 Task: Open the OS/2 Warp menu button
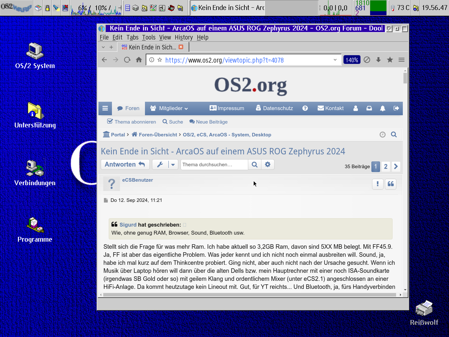(x=16, y=8)
